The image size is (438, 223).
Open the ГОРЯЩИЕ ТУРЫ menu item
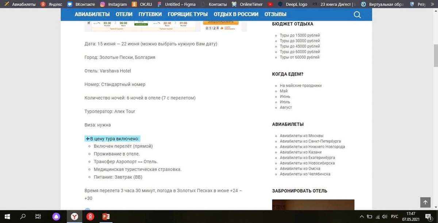pyautogui.click(x=188, y=14)
